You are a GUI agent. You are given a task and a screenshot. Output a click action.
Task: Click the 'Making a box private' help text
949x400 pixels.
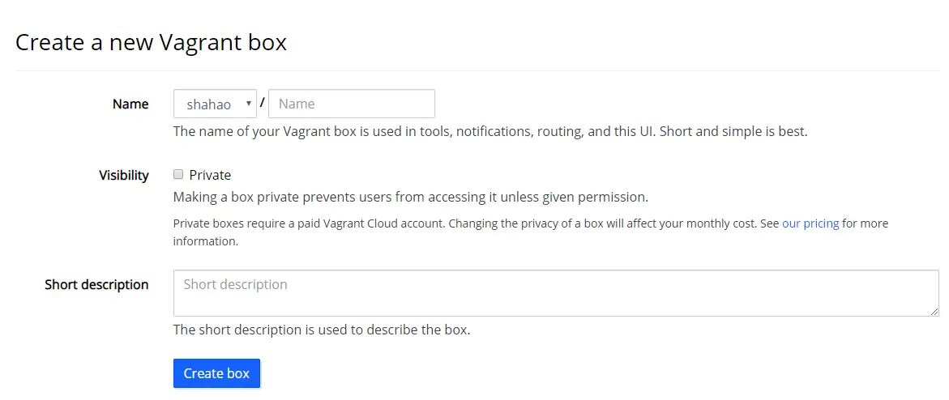click(410, 197)
